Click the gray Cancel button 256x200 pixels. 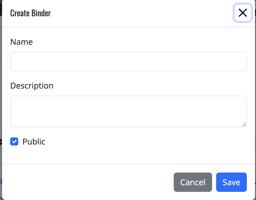click(193, 182)
